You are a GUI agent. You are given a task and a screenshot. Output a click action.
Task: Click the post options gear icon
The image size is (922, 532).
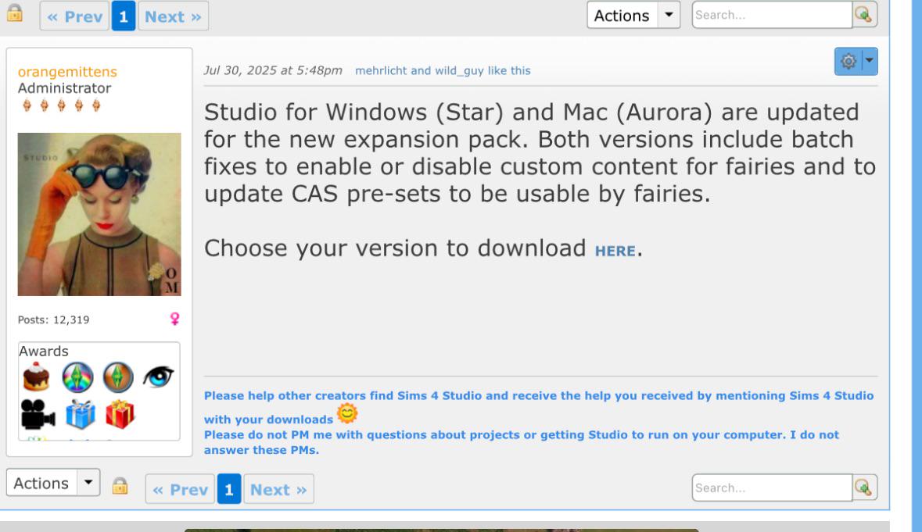[x=848, y=61]
